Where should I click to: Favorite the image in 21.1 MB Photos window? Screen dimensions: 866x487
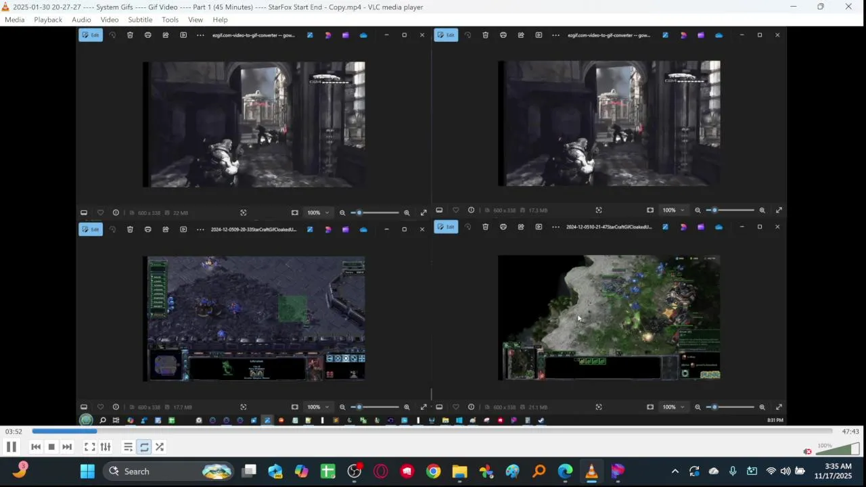[x=455, y=407]
